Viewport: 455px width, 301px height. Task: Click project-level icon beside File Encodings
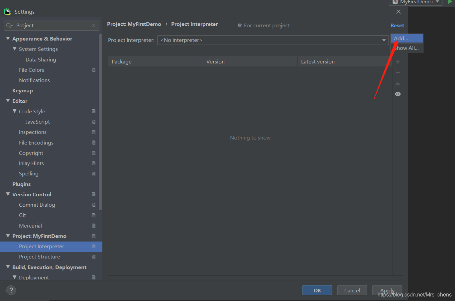pyautogui.click(x=93, y=143)
